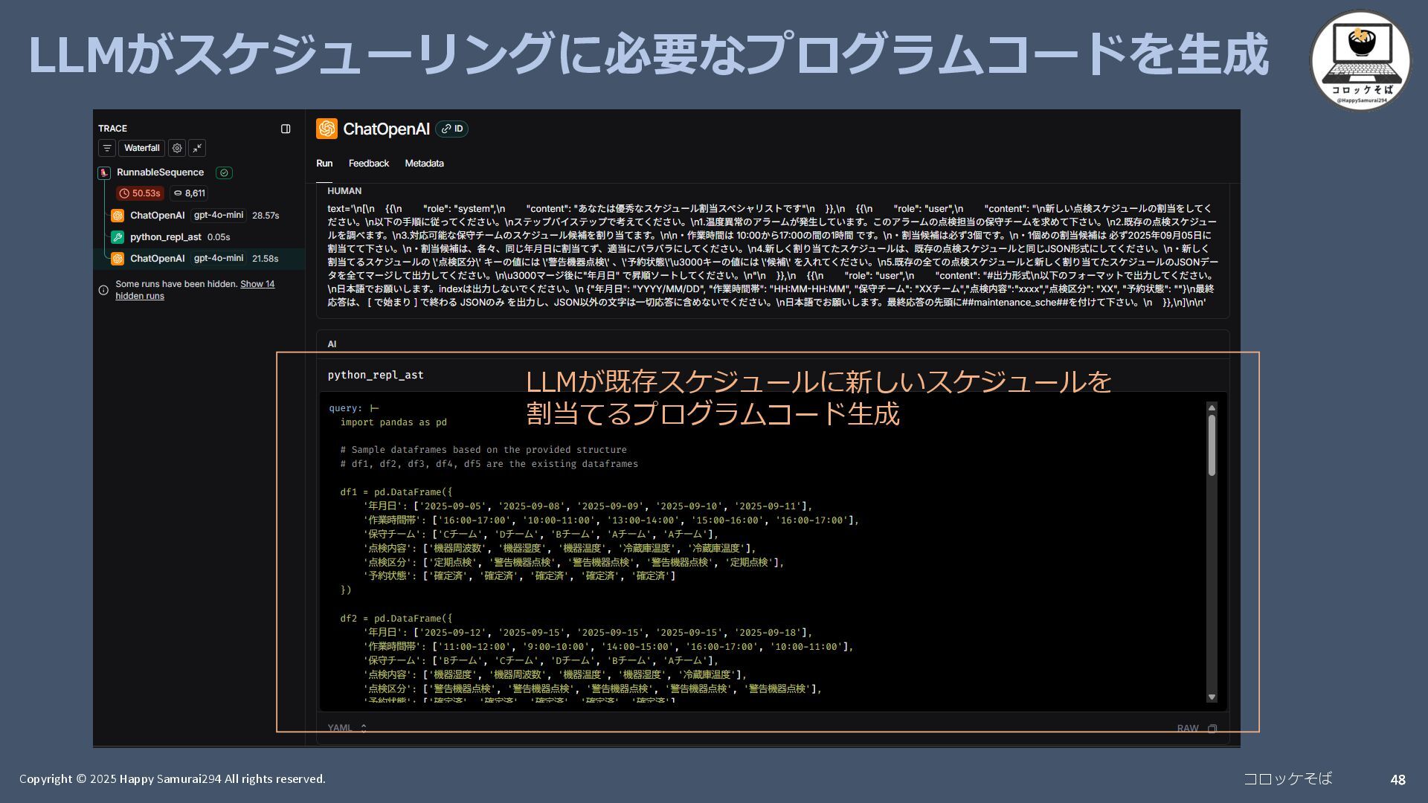Open the YAML format selector
1428x803 pixels.
347,728
